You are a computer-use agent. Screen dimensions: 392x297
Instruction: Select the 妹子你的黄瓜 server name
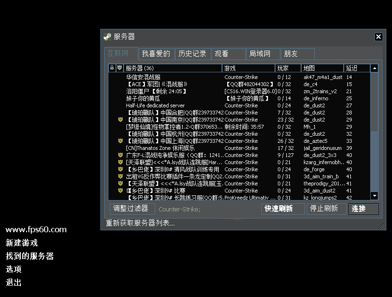pos(143,98)
